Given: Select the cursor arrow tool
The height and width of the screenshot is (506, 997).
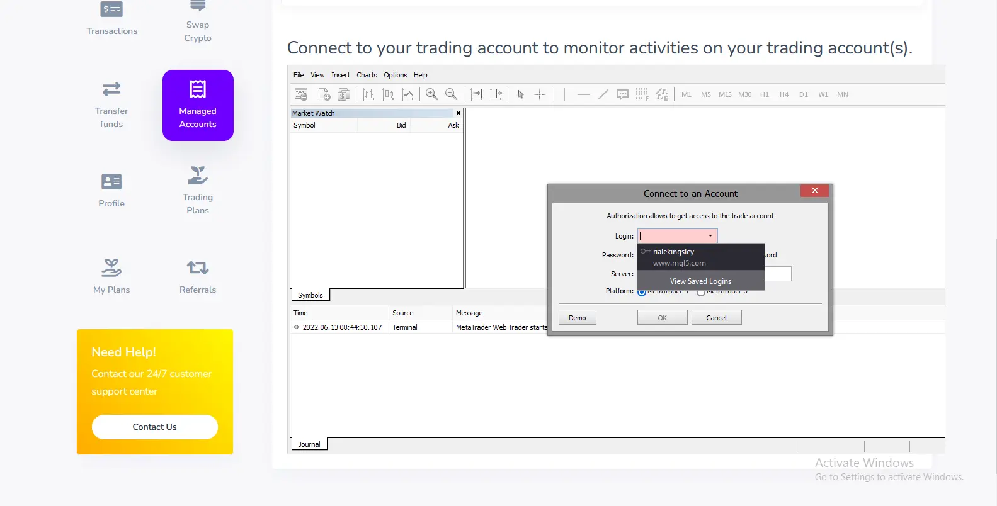Looking at the screenshot, I should [521, 94].
